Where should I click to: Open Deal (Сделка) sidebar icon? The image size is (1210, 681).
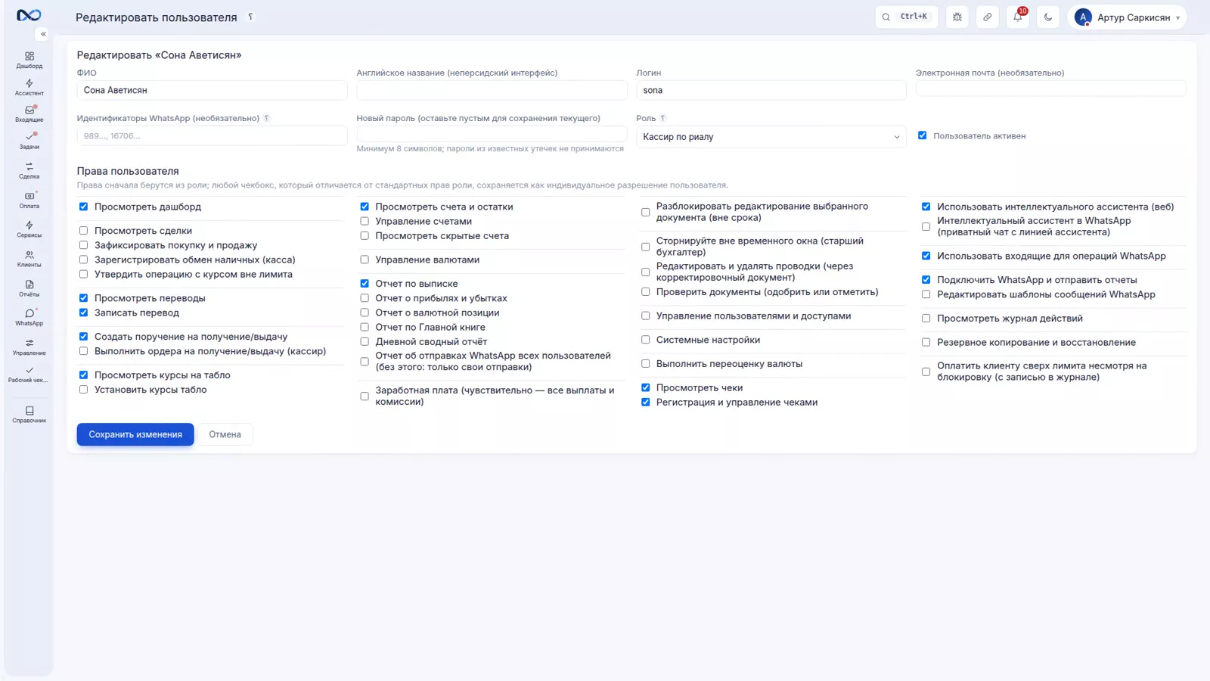[29, 170]
